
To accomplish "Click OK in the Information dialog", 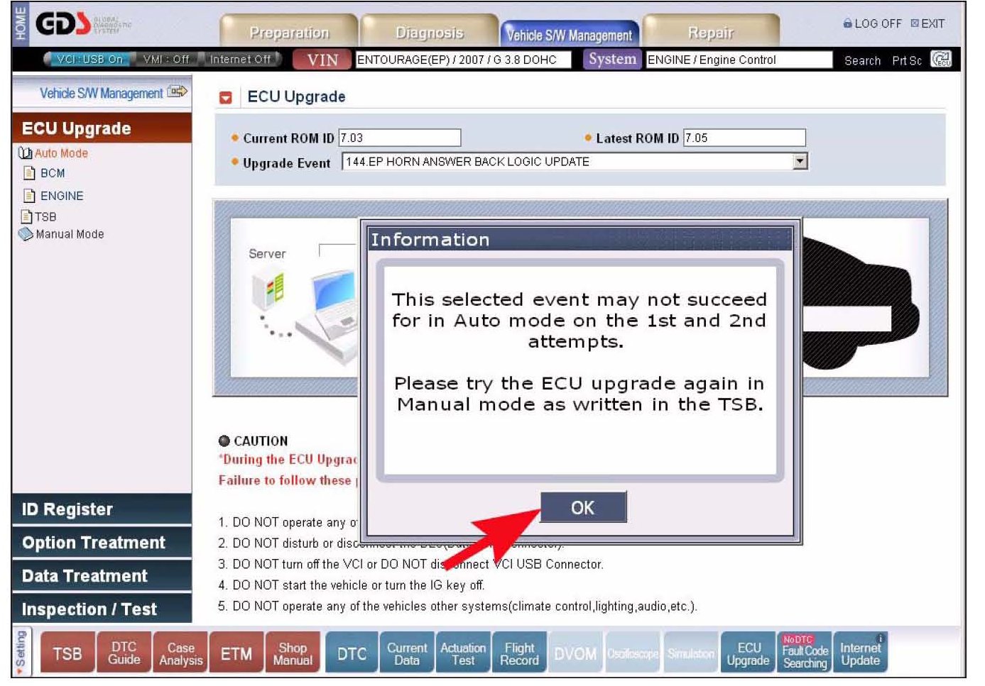I will pyautogui.click(x=583, y=507).
